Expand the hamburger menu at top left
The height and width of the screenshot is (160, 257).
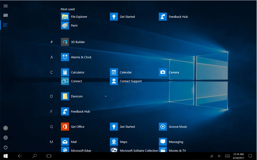(6, 6)
